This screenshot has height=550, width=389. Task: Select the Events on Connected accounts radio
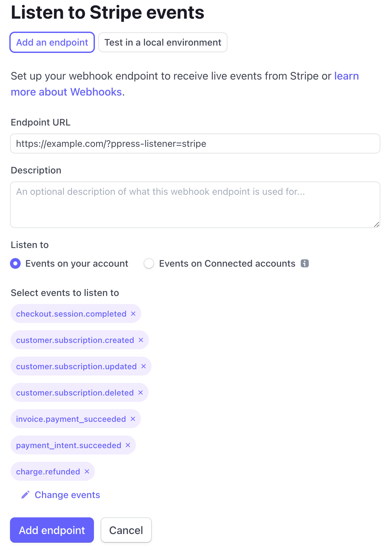point(149,263)
